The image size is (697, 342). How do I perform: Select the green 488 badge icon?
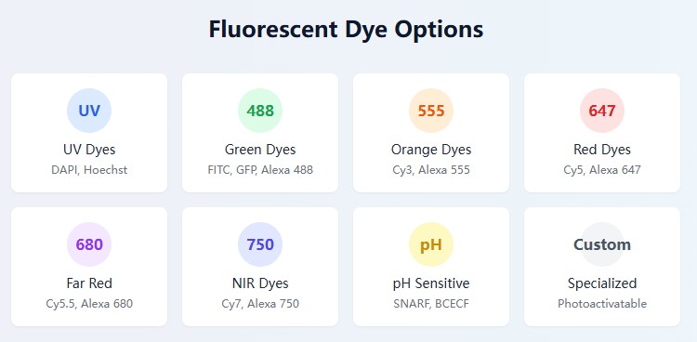click(260, 111)
